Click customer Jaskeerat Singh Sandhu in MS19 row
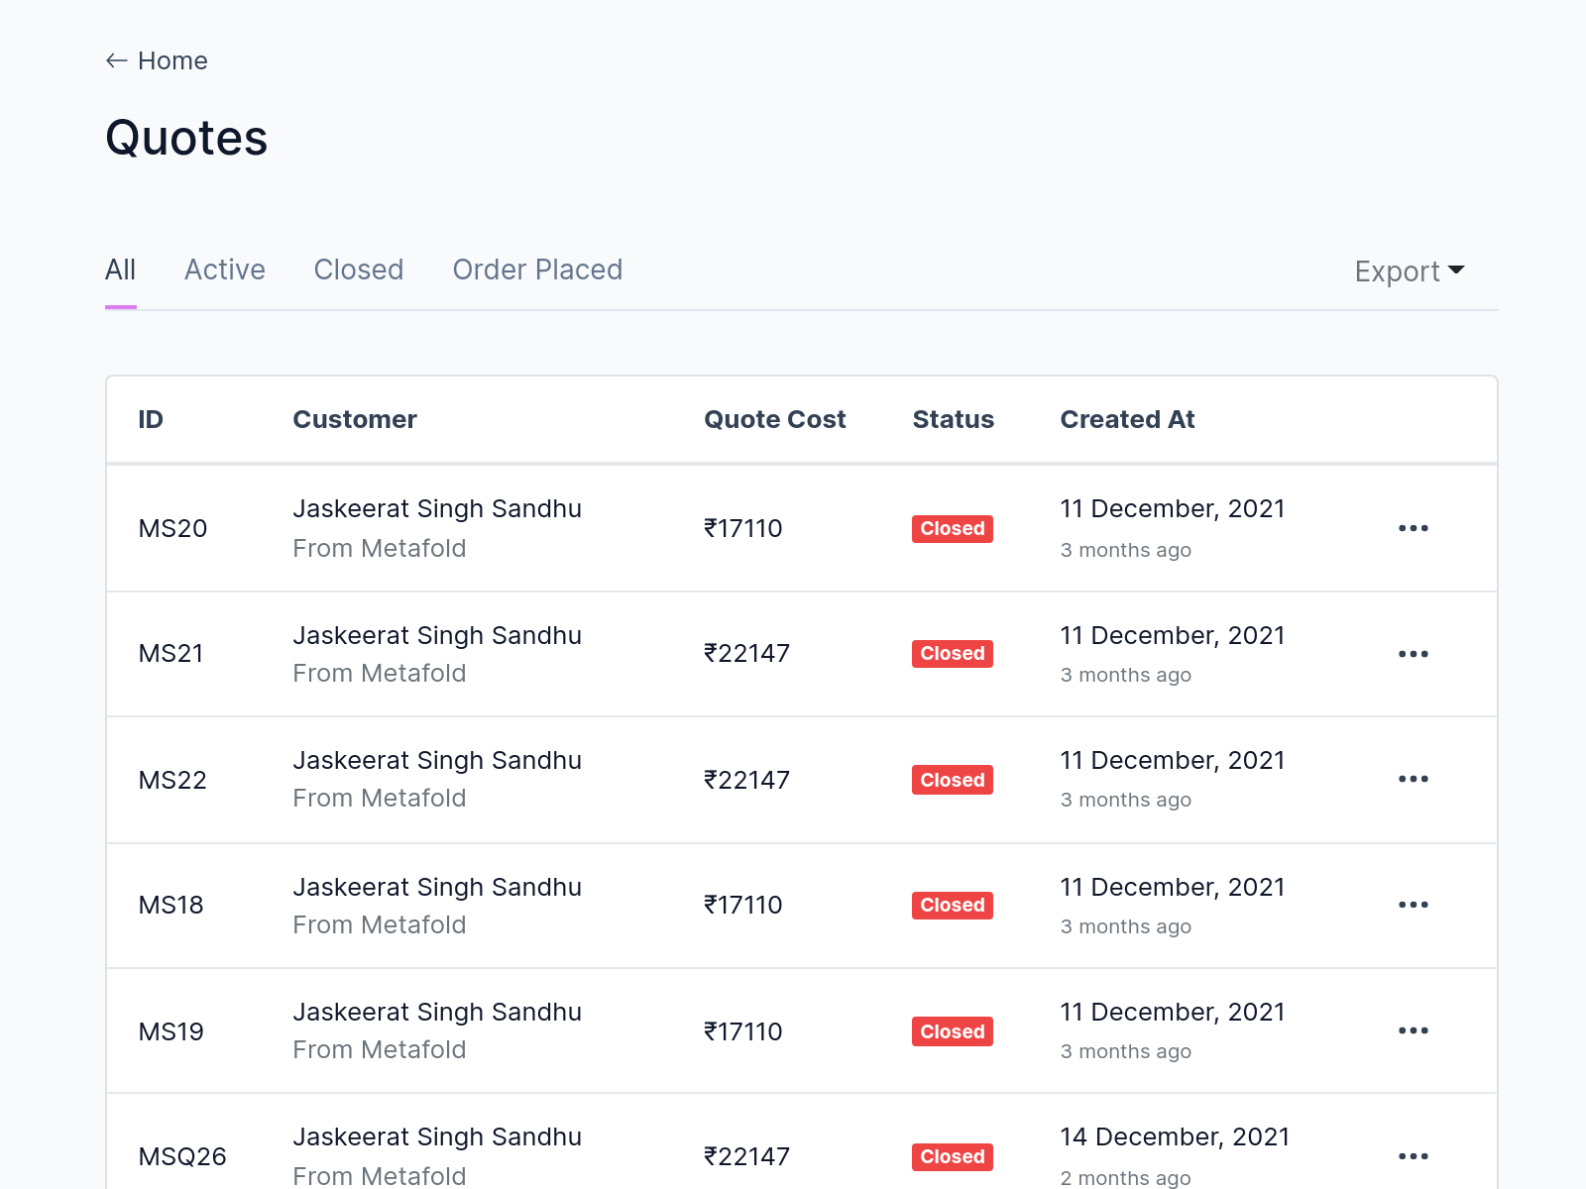Image resolution: width=1586 pixels, height=1189 pixels. [x=437, y=1012]
